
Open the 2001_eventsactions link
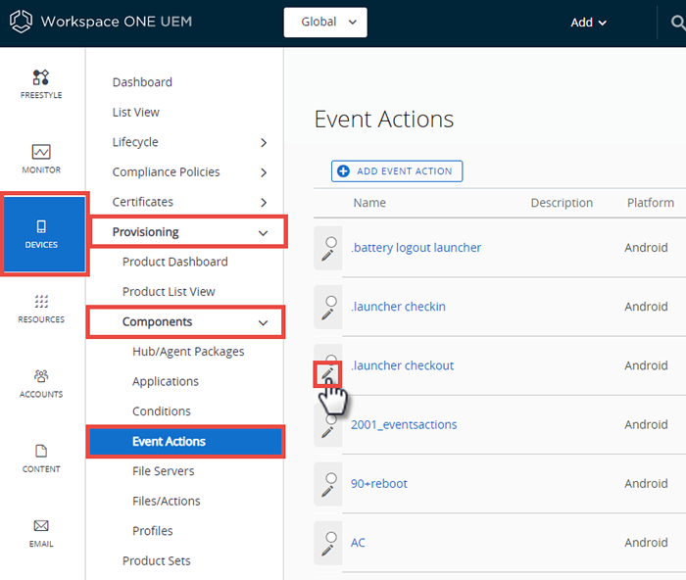tap(404, 425)
